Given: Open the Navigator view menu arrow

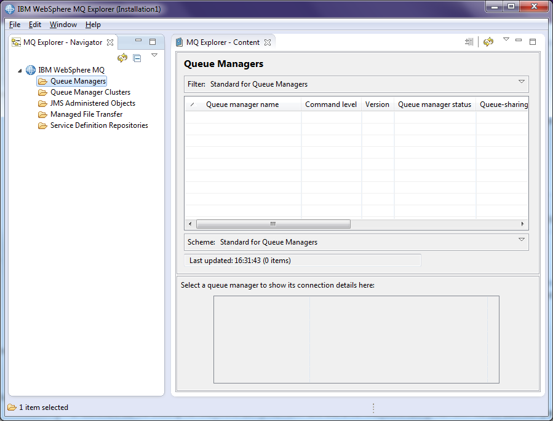Looking at the screenshot, I should [x=154, y=55].
